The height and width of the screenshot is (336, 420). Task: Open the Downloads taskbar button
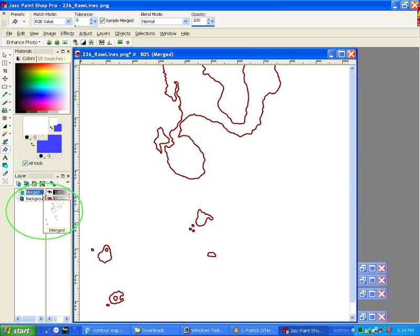click(153, 331)
